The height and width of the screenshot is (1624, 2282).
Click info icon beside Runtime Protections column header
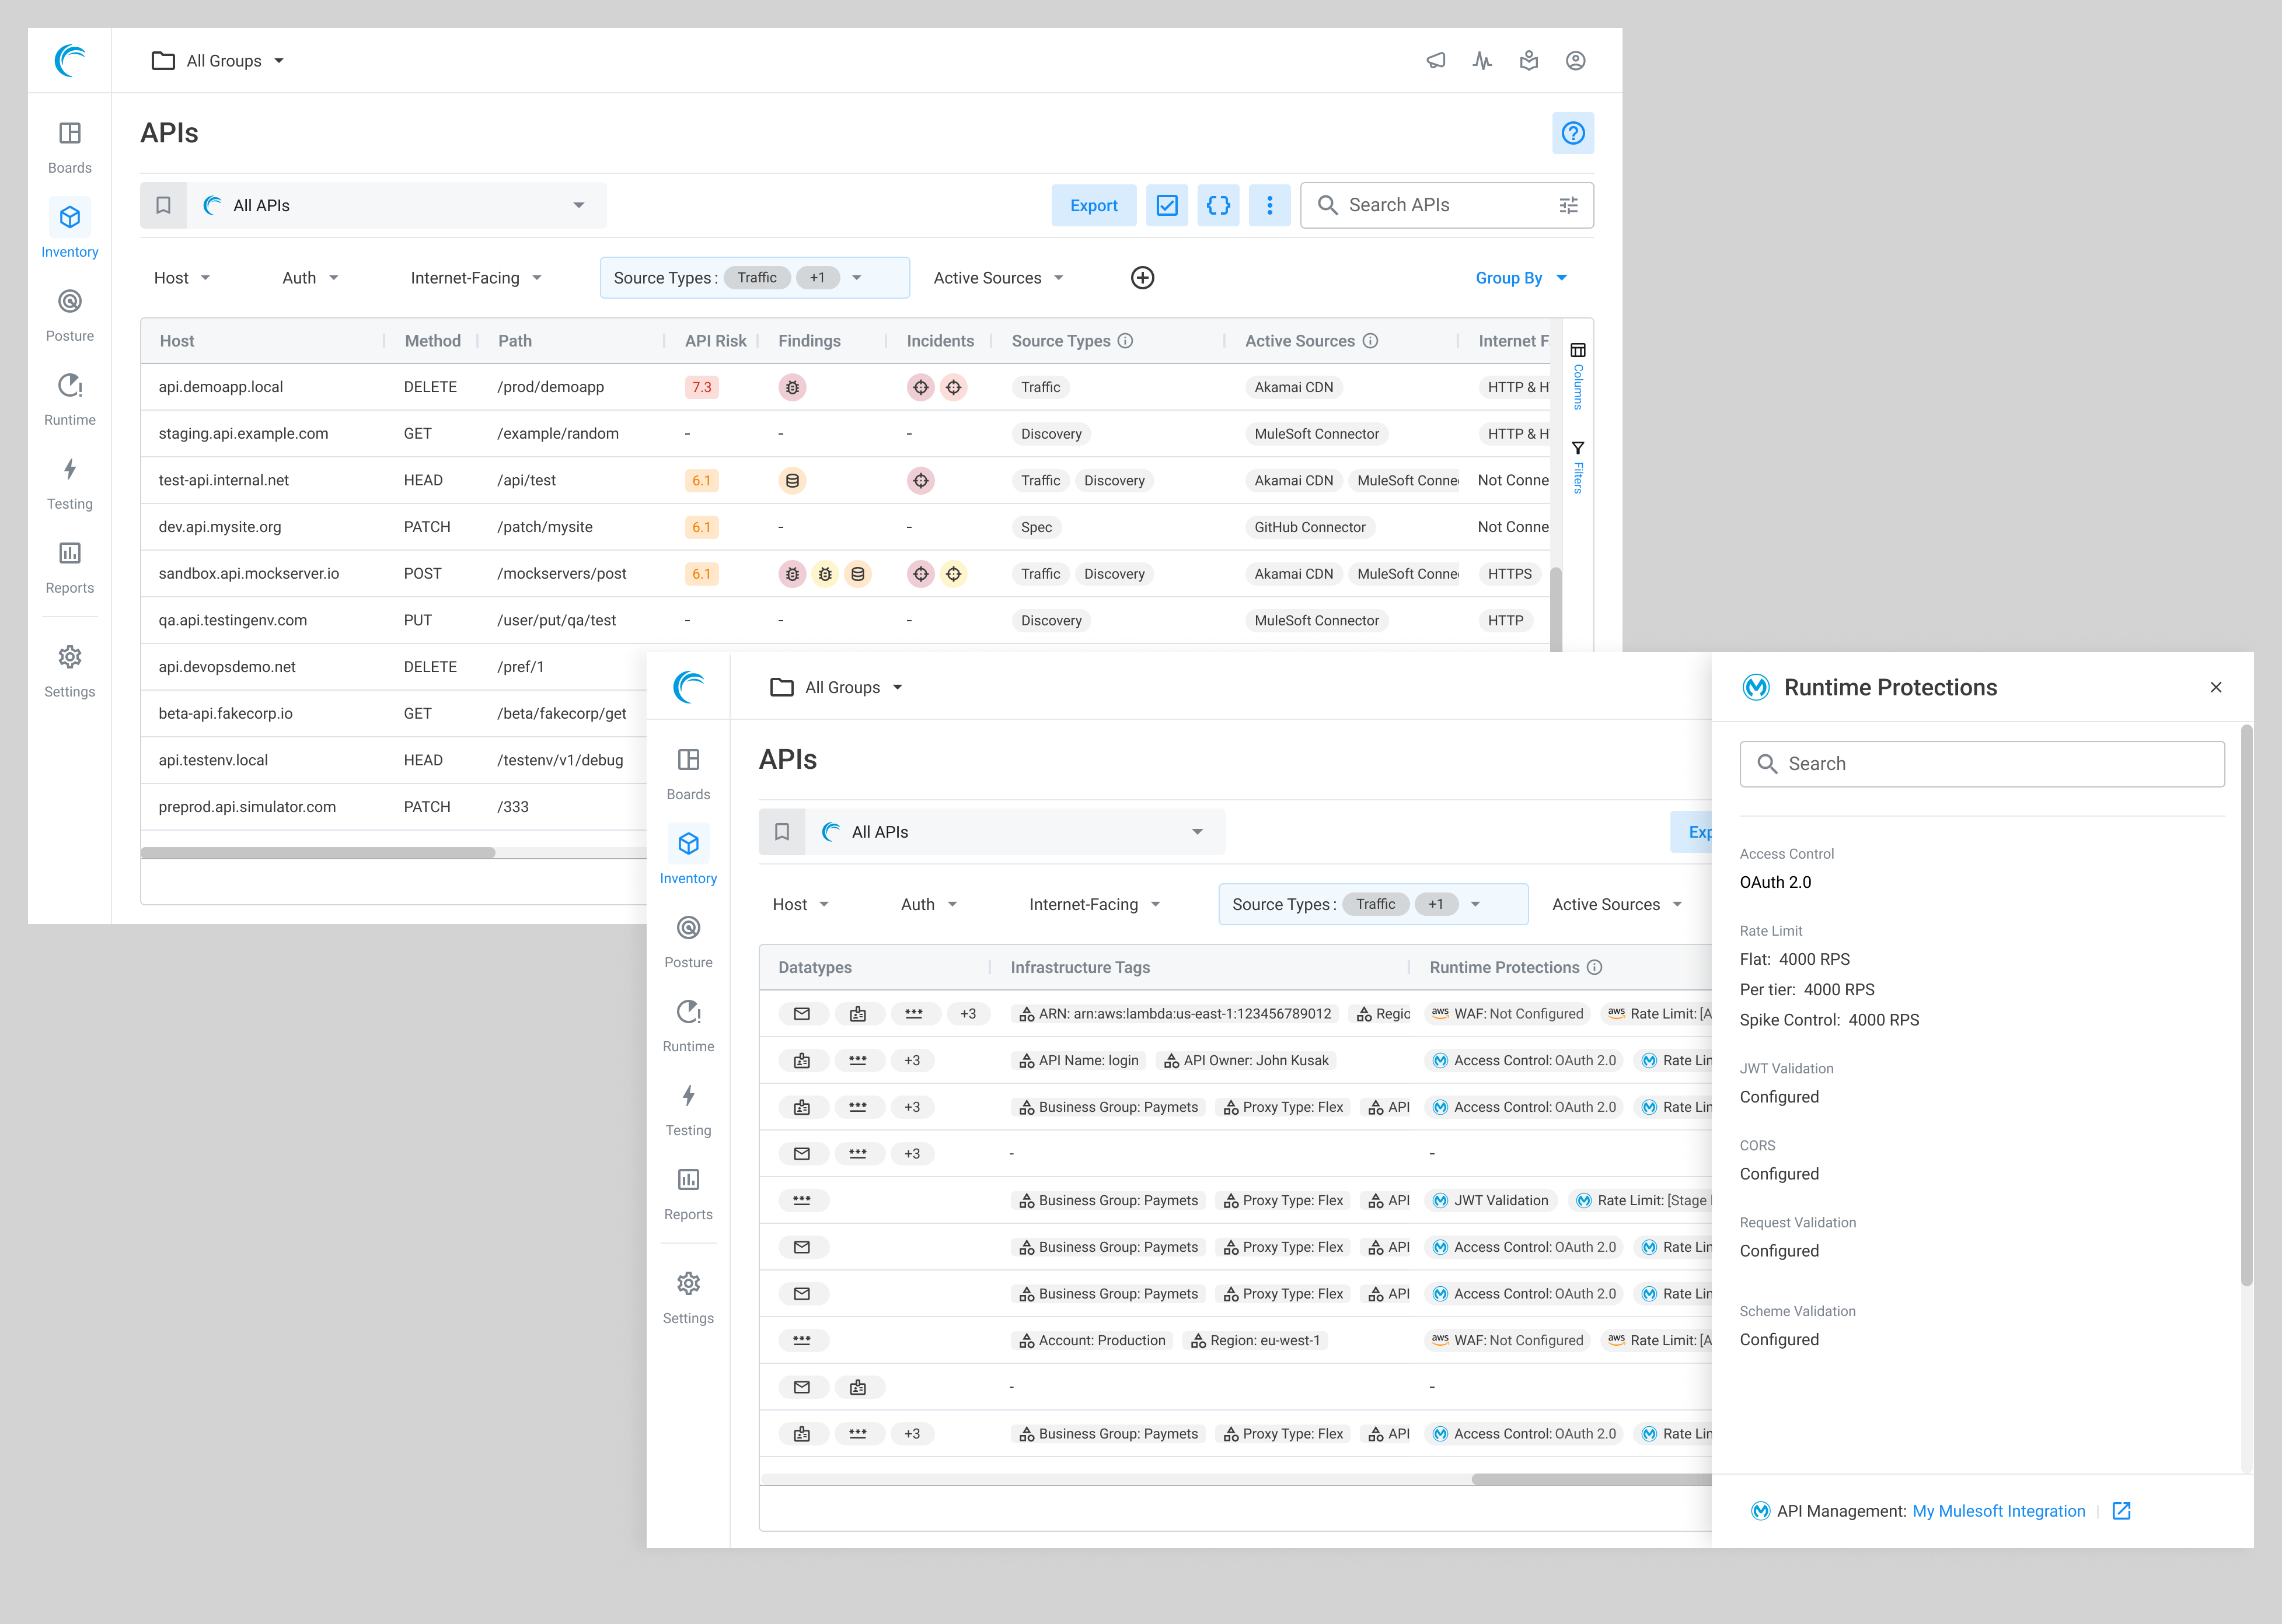pyautogui.click(x=1594, y=967)
